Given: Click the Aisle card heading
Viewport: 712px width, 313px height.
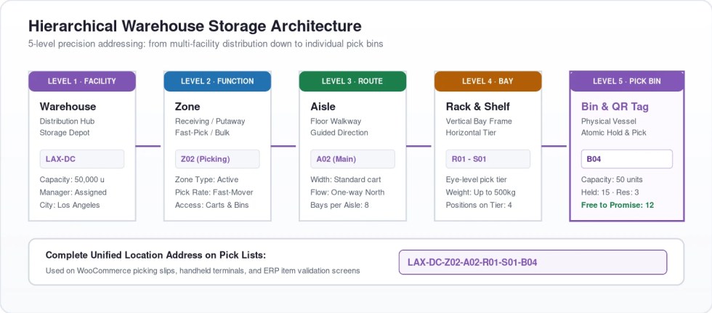Looking at the screenshot, I should tap(323, 107).
